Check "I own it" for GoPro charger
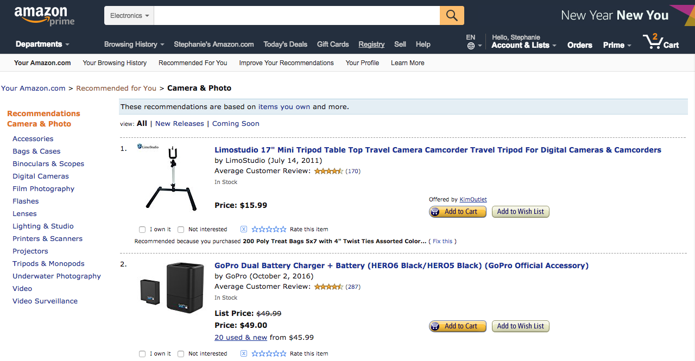The width and height of the screenshot is (695, 361). click(142, 354)
